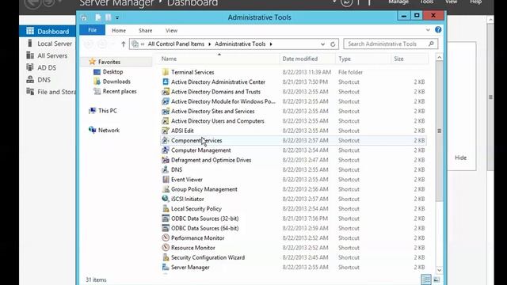Sort by the Type column header

[363, 59]
